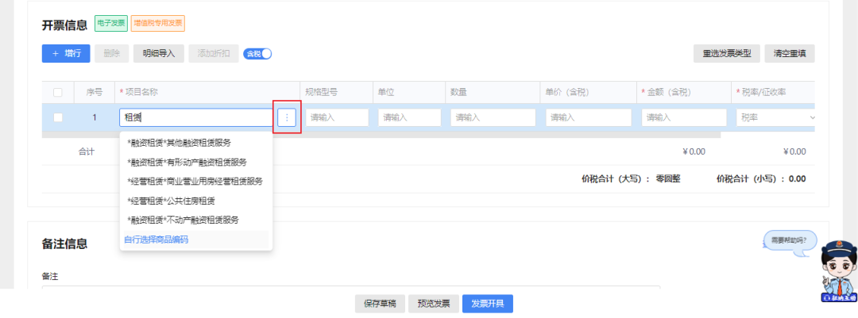Select *经营租赁*商业营业用房经营租赁服务 option
This screenshot has width=858, height=318.
[196, 182]
